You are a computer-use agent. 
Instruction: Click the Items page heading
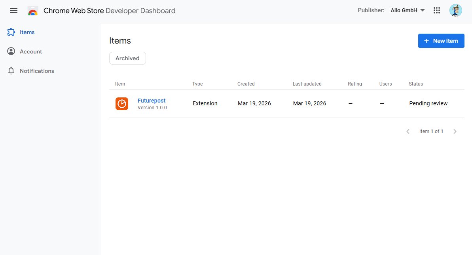120,41
